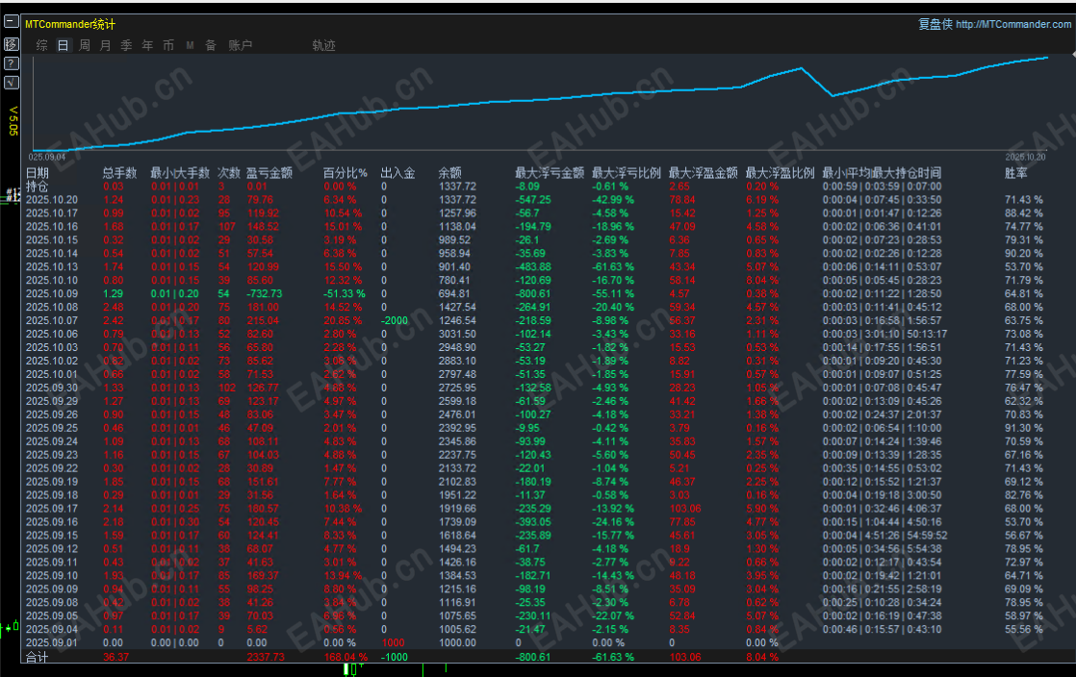Screen dimensions: 1076x677
Task: Select the 2025.10.17 date row
Action: point(52,213)
